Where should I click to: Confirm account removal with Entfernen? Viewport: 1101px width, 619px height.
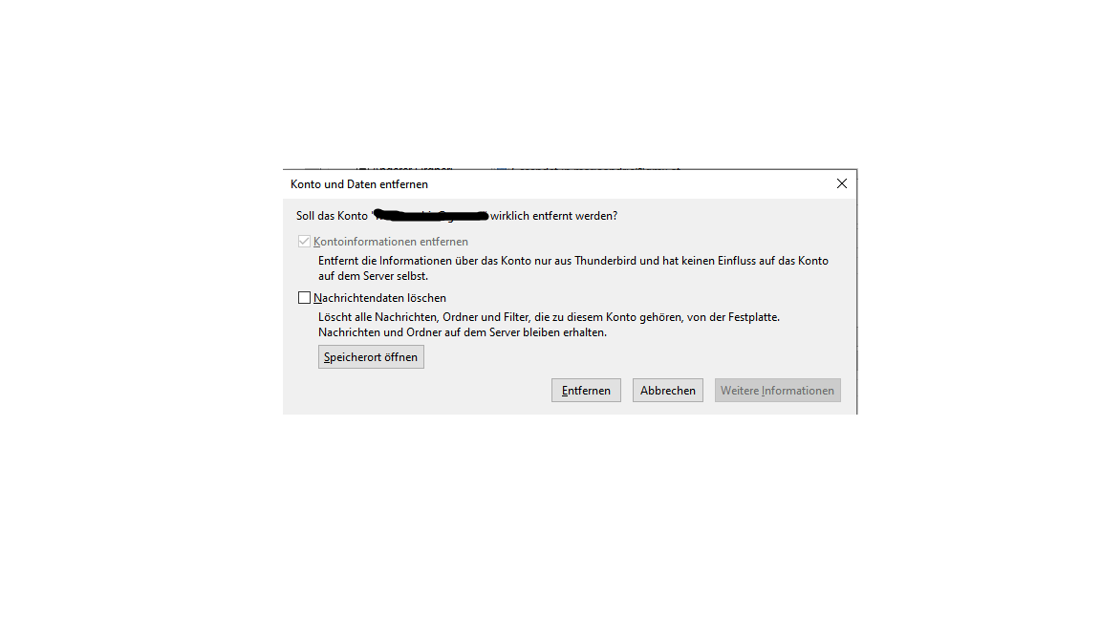pos(586,390)
